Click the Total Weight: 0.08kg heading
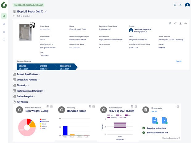Image resolution: width=191 pixels, height=154 pixels. [37, 111]
